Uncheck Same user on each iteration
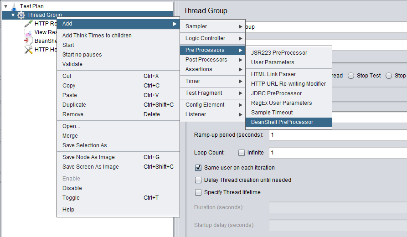 coord(198,168)
